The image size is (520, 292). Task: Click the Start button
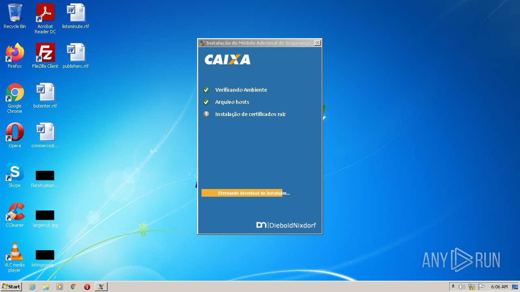(11, 287)
